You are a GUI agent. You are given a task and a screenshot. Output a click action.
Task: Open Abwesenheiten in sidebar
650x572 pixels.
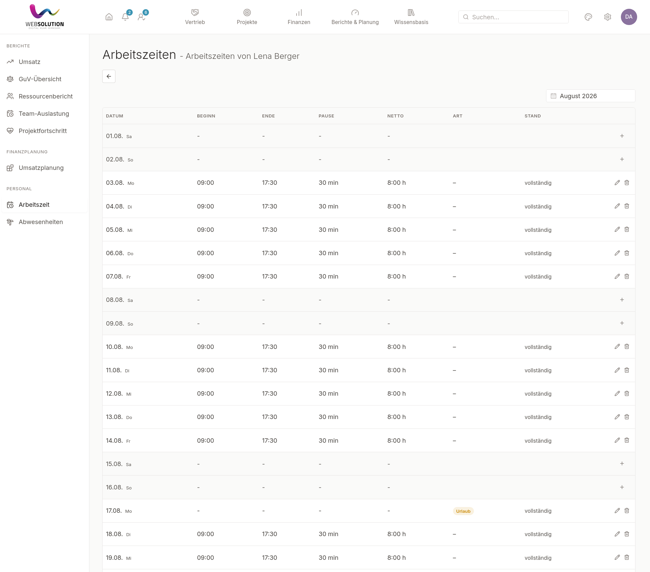tap(44, 222)
